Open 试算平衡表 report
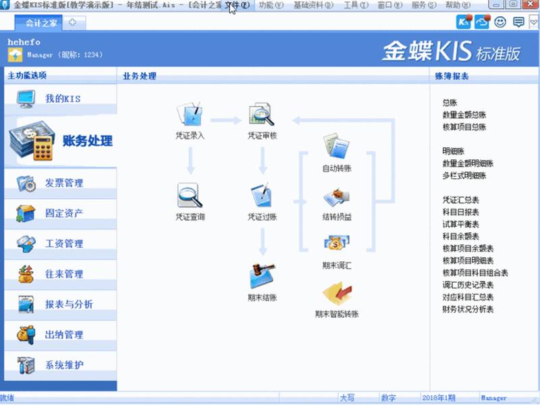 [460, 224]
